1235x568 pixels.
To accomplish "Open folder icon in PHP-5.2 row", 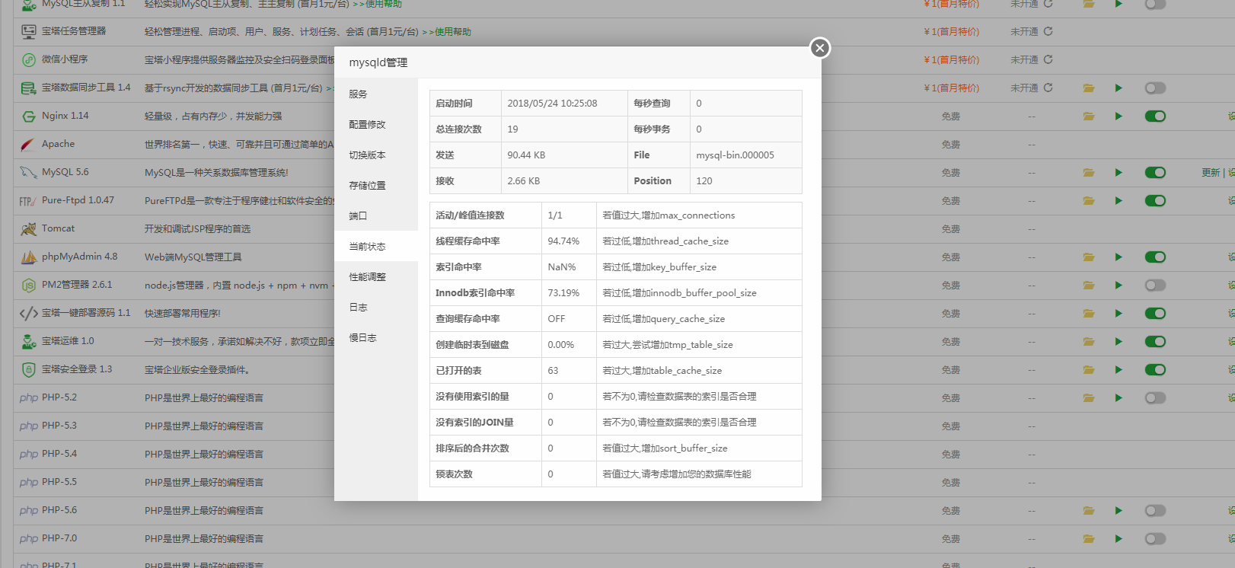I will 1089,398.
